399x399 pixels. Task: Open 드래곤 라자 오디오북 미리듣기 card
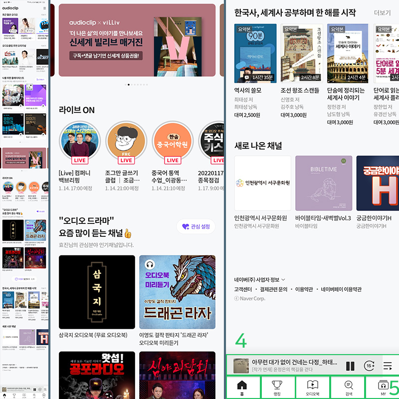pos(178,292)
